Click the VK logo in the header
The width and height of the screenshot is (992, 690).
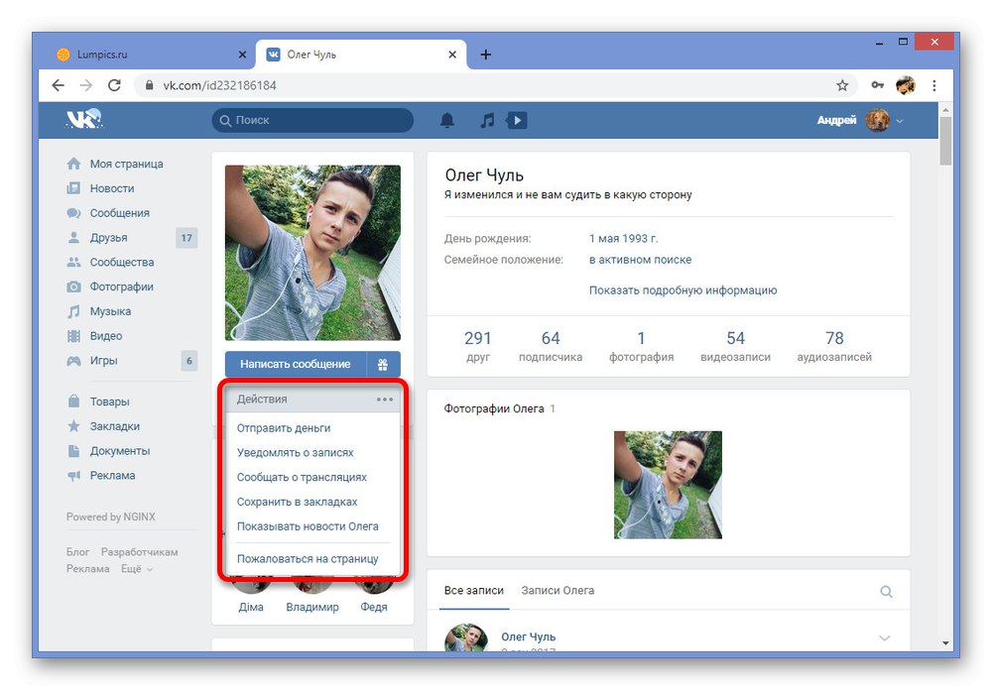(x=84, y=119)
